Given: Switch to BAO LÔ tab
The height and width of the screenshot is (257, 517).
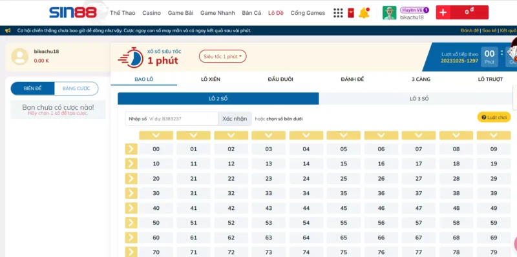Looking at the screenshot, I should click(143, 79).
